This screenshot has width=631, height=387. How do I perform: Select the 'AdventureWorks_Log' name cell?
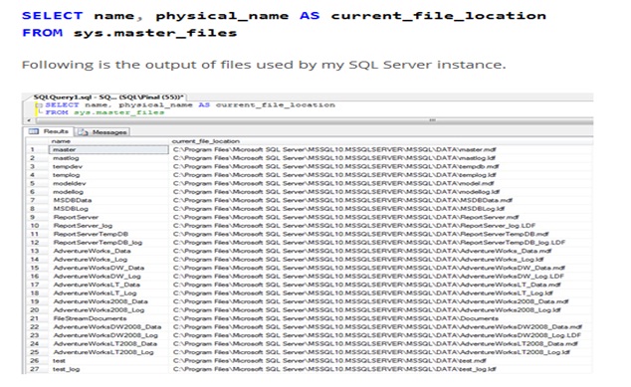108,260
